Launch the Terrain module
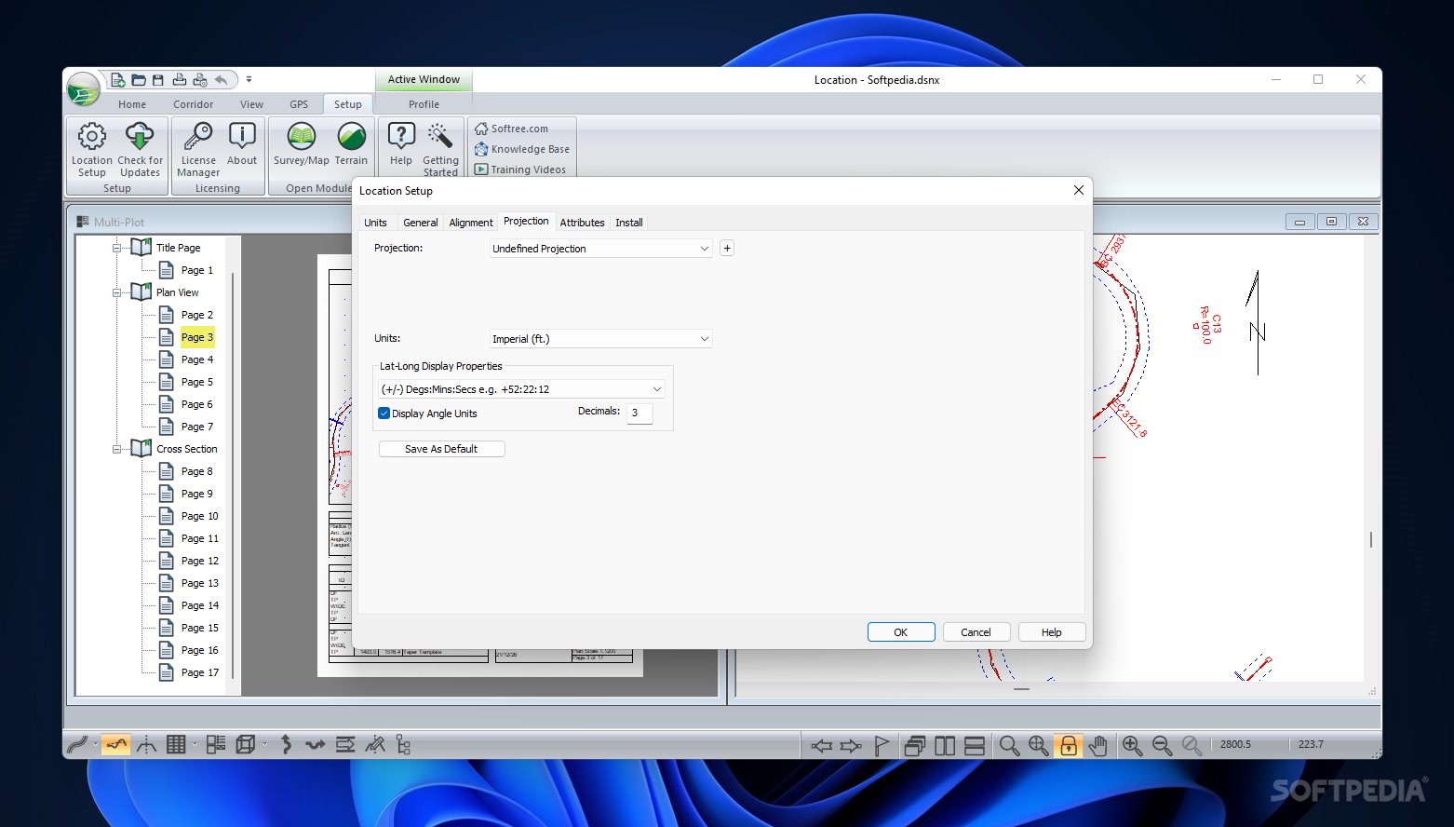 pyautogui.click(x=351, y=144)
